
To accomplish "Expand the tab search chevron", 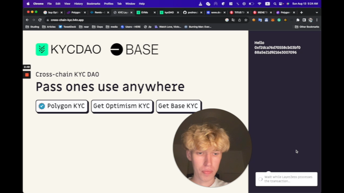I will (x=317, y=12).
